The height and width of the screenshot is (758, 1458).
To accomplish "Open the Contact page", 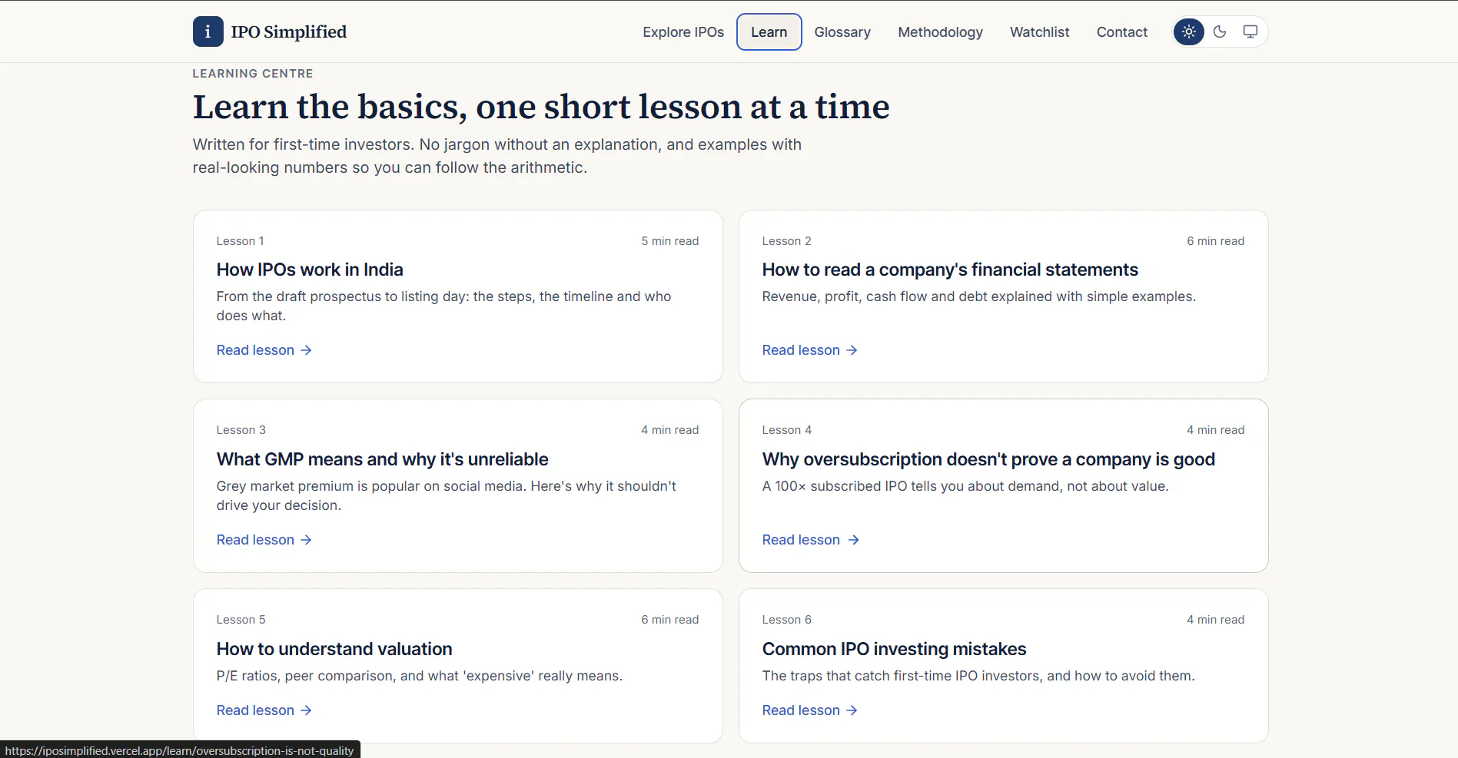I will click(1122, 32).
